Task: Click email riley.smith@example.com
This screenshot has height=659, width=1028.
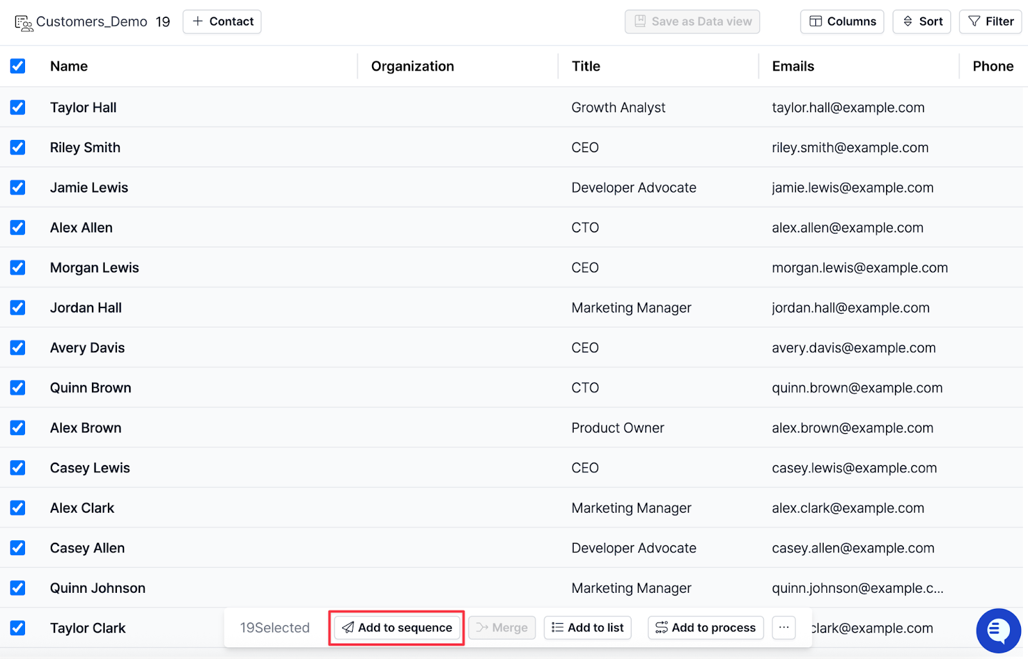Action: point(850,148)
